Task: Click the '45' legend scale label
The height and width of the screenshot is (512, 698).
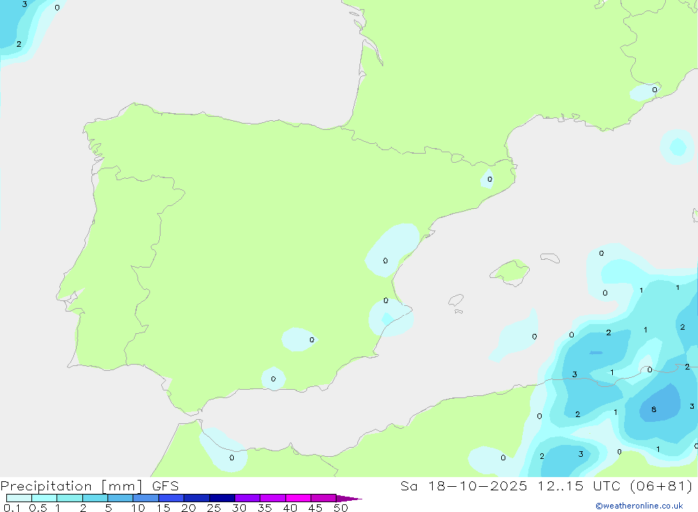Action: (315, 508)
